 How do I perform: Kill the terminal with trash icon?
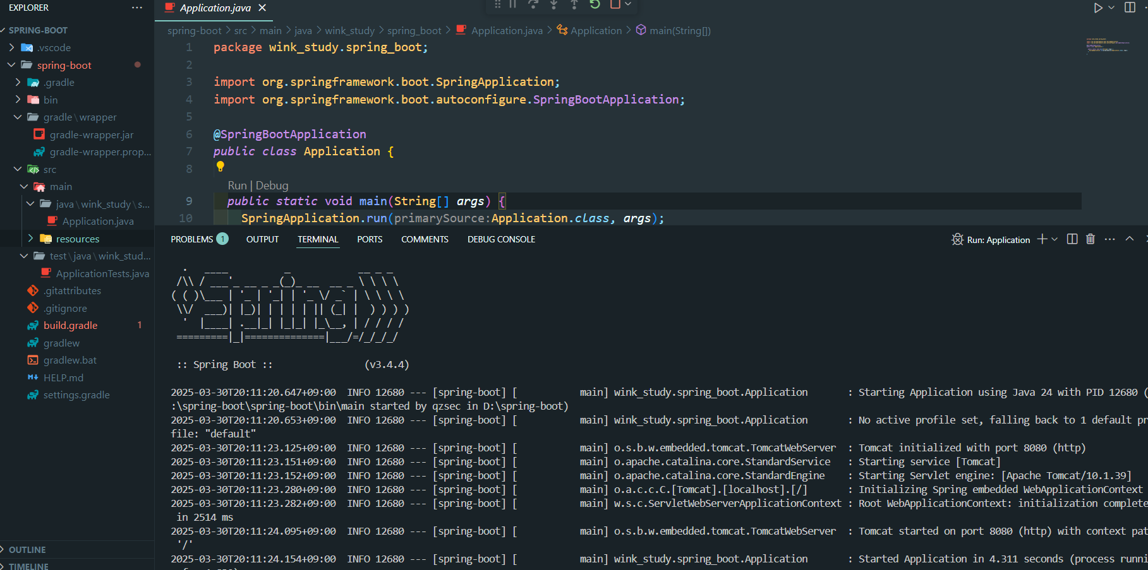(x=1091, y=239)
